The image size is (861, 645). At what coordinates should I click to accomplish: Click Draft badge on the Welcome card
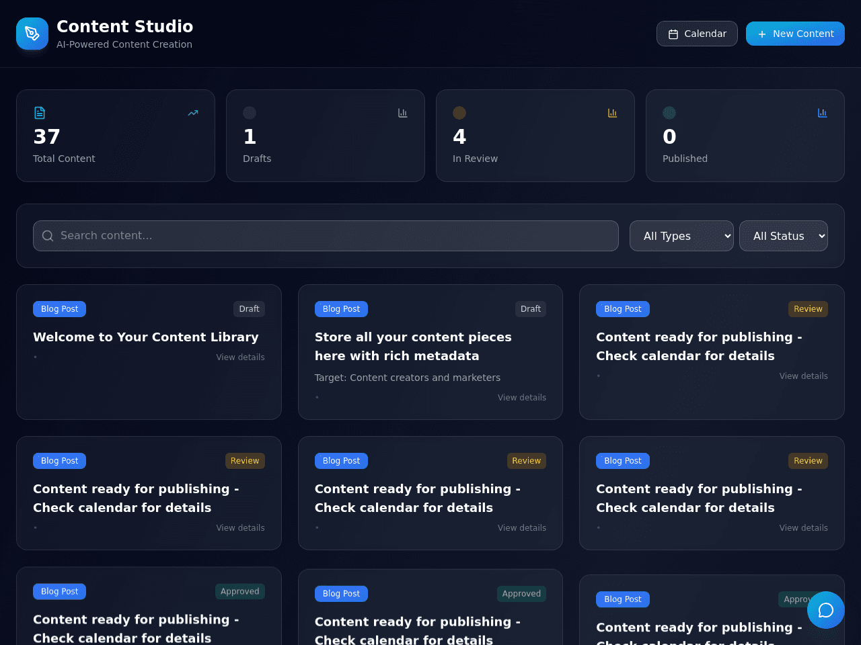tap(249, 309)
